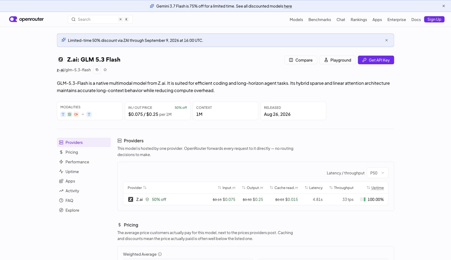Open Rankings in the top navigation
Screen dimensions: 451x260
click(359, 20)
